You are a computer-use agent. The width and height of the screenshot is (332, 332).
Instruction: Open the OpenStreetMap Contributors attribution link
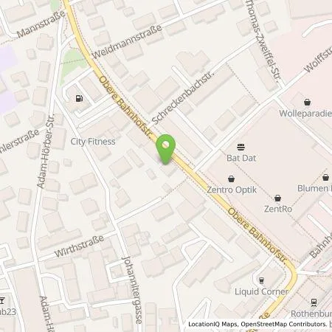point(284,324)
